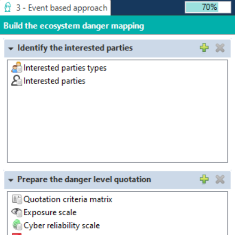Image resolution: width=235 pixels, height=235 pixels.
Task: Click the 70% progress bar
Action: [208, 7]
